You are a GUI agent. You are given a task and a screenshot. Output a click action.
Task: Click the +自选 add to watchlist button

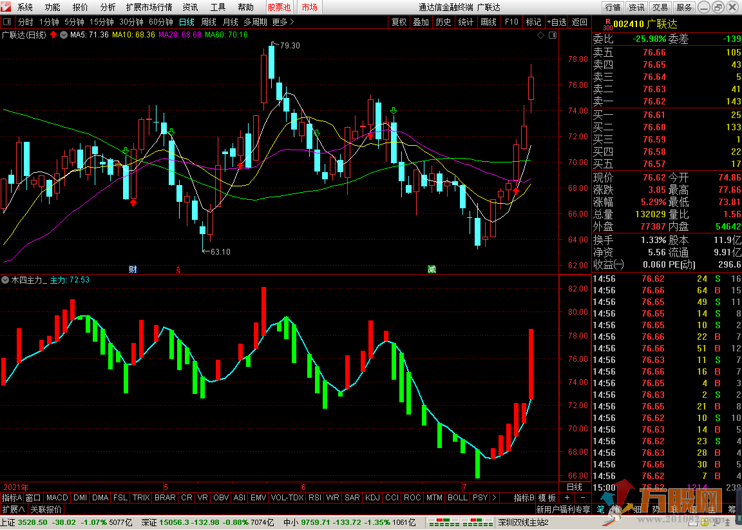(x=557, y=22)
